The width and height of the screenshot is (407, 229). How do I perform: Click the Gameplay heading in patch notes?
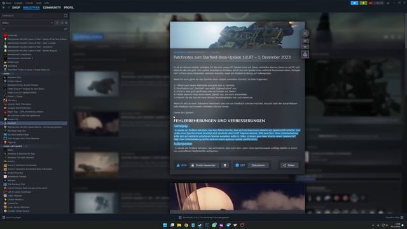coord(181,126)
